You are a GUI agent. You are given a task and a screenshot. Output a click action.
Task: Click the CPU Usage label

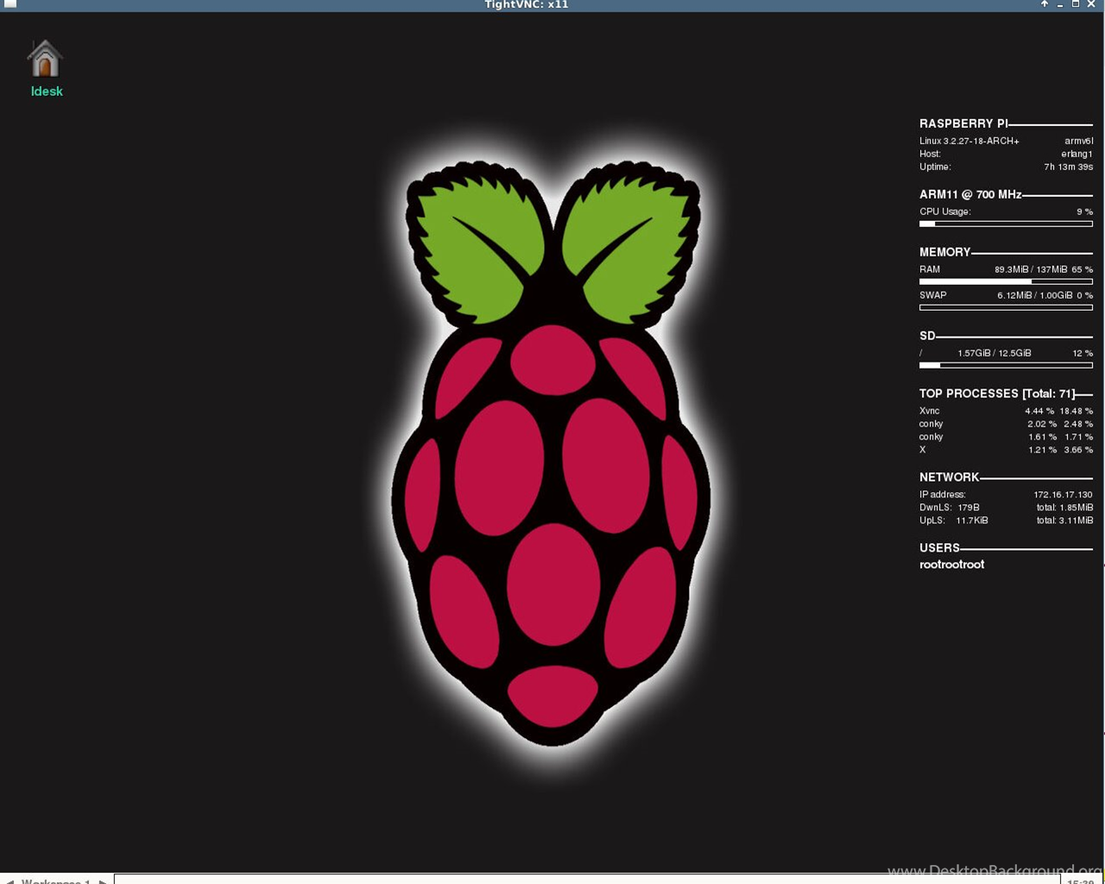(945, 212)
